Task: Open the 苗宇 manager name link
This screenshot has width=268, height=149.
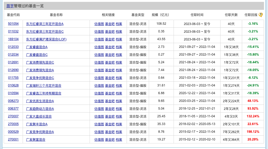Action: 10,6
